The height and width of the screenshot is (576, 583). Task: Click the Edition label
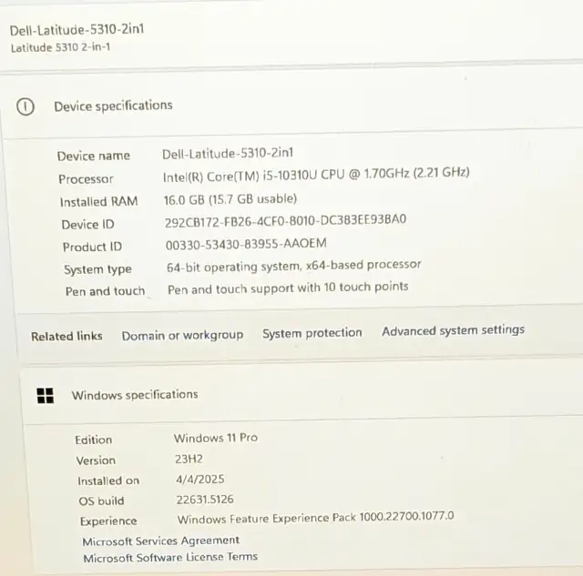(93, 440)
